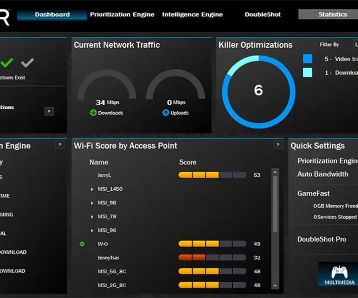The height and width of the screenshot is (298, 358).
Task: Expand the MSI_1450 access point group
Action: [92, 189]
